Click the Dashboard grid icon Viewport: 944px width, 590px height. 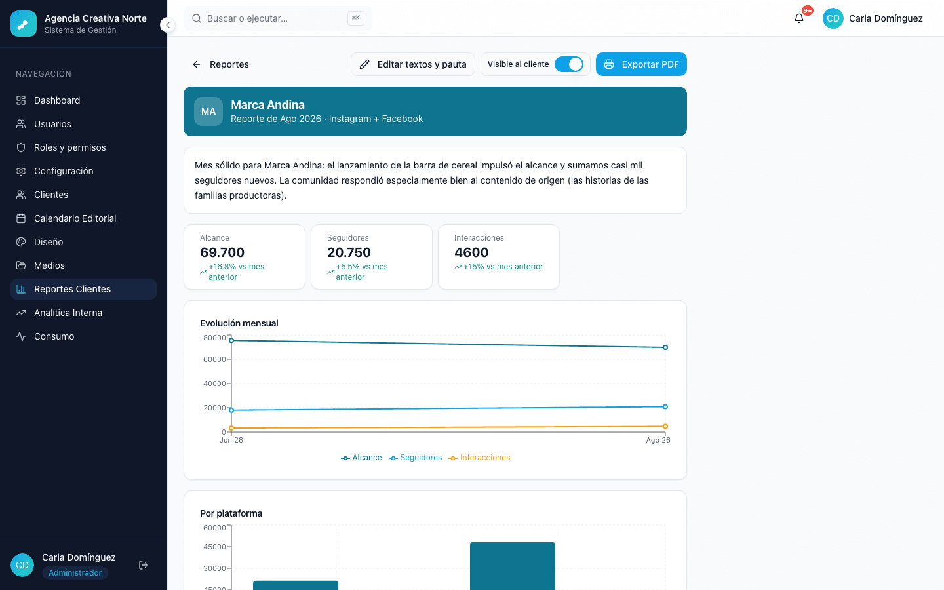[x=21, y=100]
